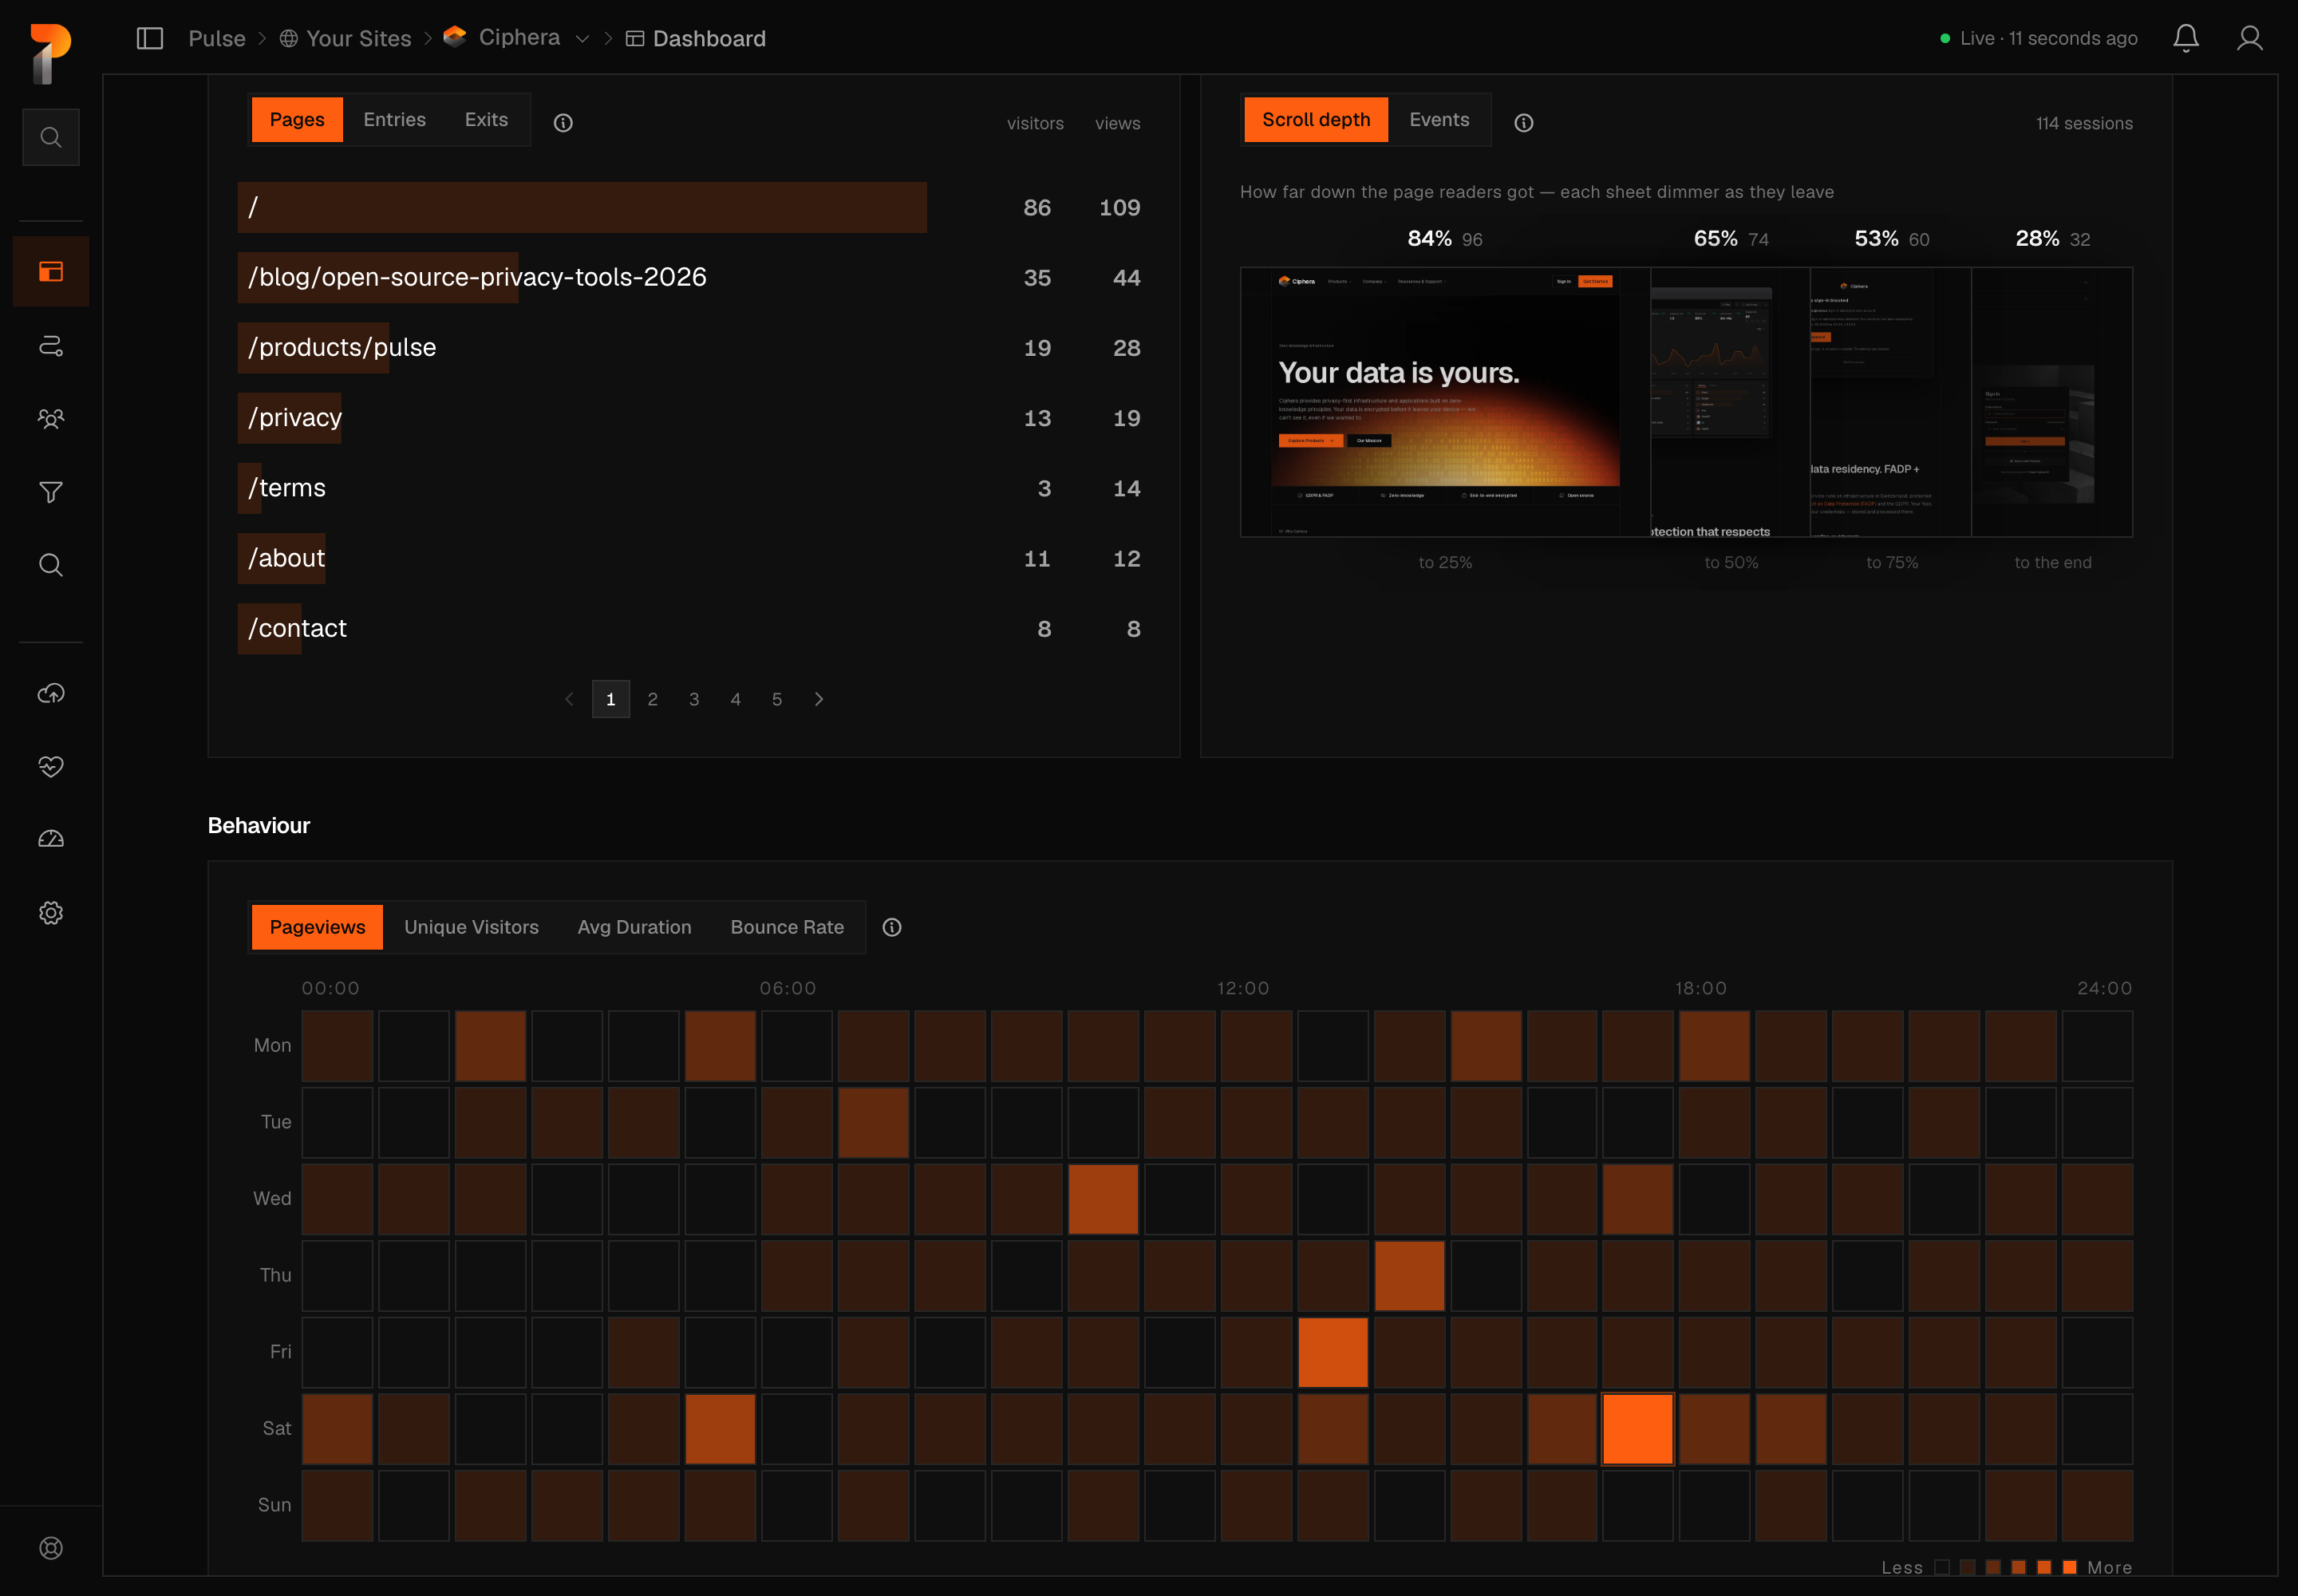Go to the previous page of the pages list
Viewport: 2298px width, 1596px height.
coord(569,699)
